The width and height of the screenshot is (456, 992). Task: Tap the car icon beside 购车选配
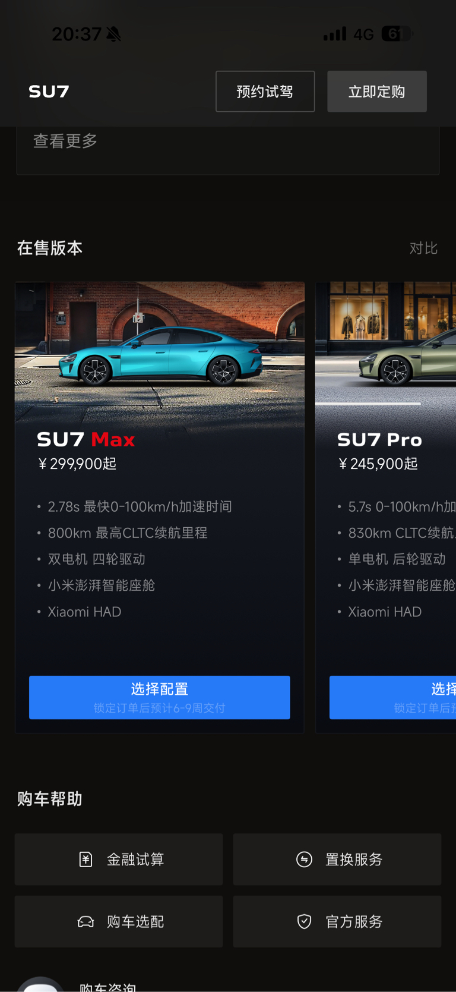(85, 922)
